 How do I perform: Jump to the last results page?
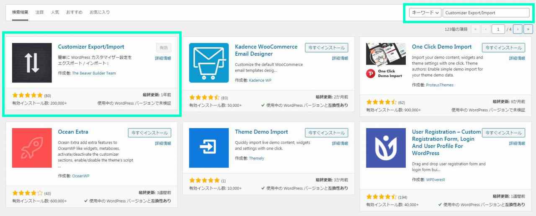coord(528,29)
